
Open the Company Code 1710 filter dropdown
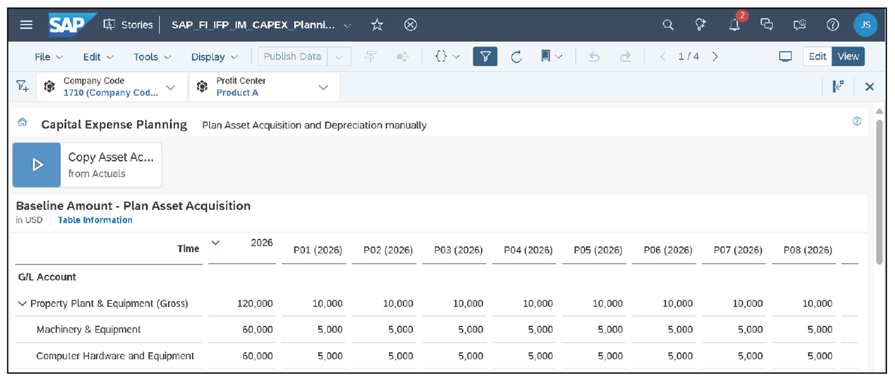point(170,86)
